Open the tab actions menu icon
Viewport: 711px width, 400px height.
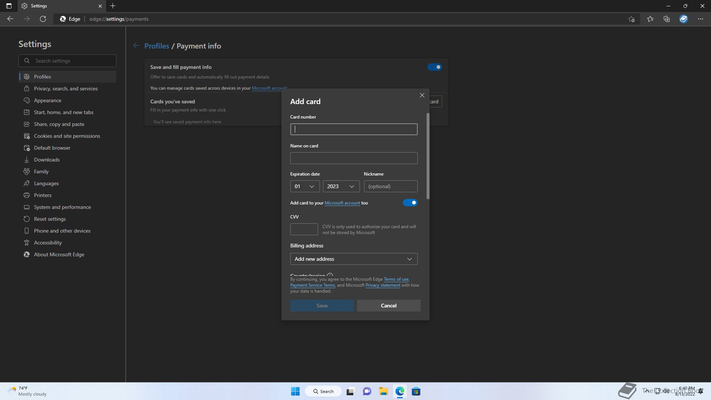[9, 6]
